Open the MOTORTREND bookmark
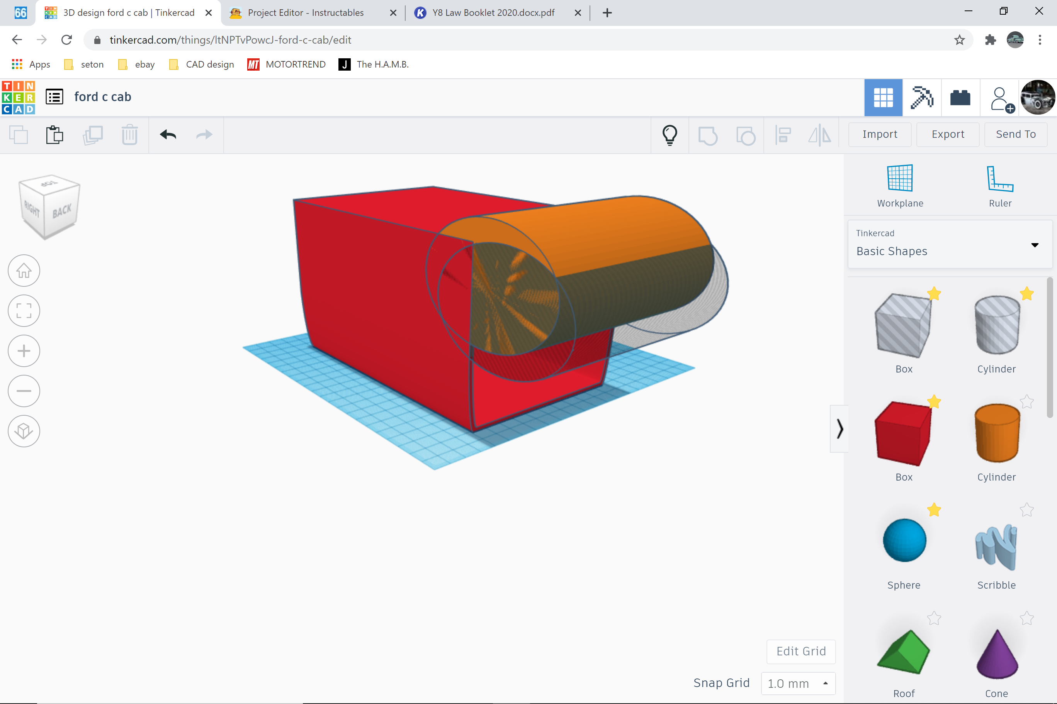The height and width of the screenshot is (704, 1057). [x=286, y=64]
